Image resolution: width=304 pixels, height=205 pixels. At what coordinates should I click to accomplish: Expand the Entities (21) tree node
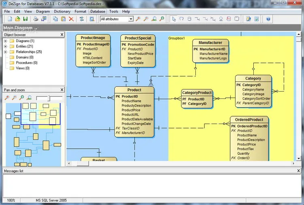tap(5, 47)
